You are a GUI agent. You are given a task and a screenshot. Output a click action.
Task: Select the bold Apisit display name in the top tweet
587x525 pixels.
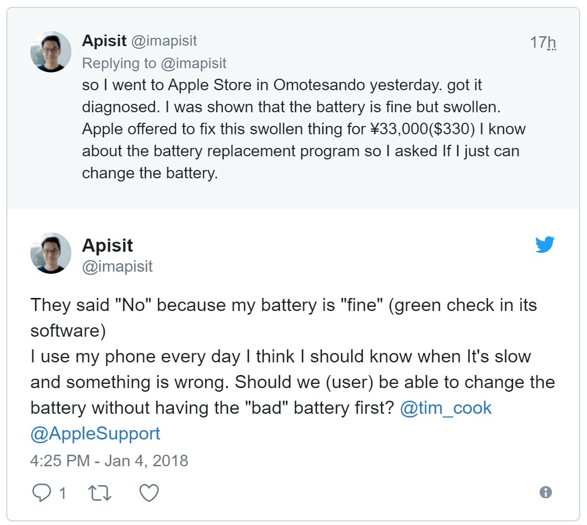(104, 40)
